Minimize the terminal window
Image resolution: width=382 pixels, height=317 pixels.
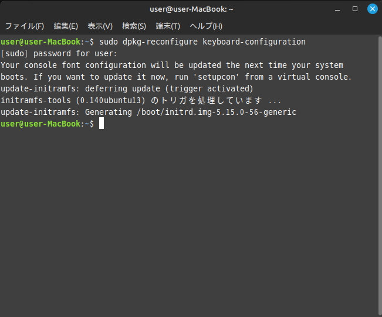click(337, 9)
